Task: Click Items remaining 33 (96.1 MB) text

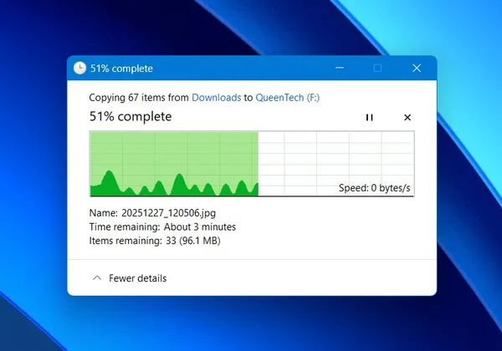Action: [155, 241]
